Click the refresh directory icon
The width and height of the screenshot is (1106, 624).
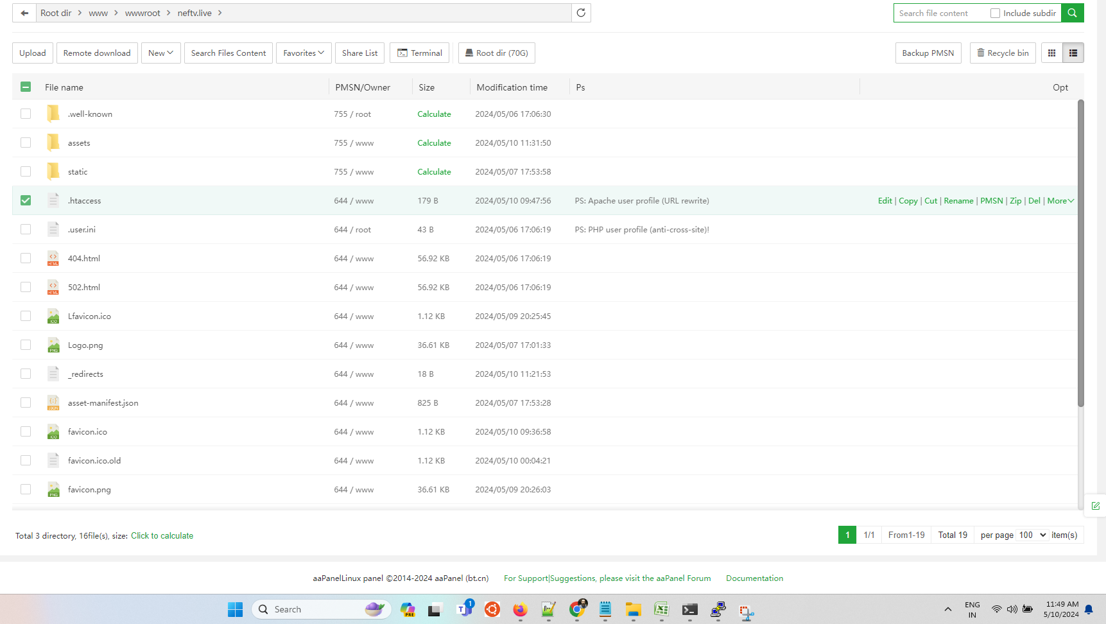(581, 13)
